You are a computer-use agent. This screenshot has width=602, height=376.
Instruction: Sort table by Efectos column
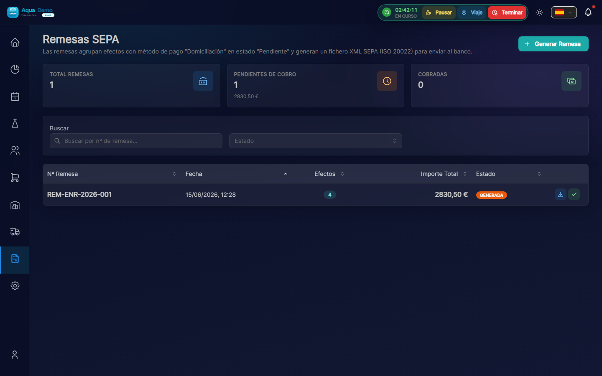(x=329, y=174)
